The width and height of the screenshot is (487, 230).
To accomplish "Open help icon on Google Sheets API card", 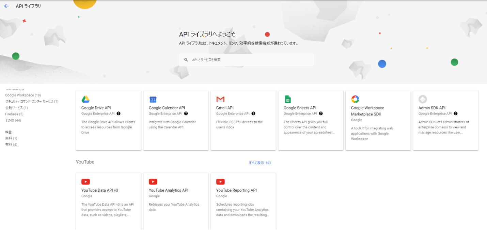I will pos(321,114).
